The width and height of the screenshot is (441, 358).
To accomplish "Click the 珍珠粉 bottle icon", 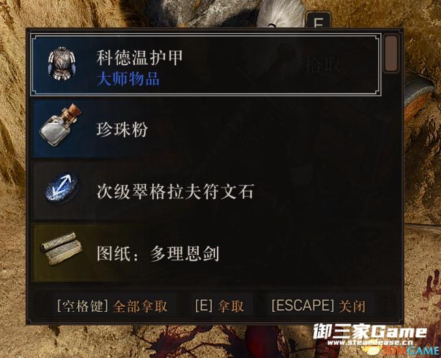I will (x=61, y=126).
